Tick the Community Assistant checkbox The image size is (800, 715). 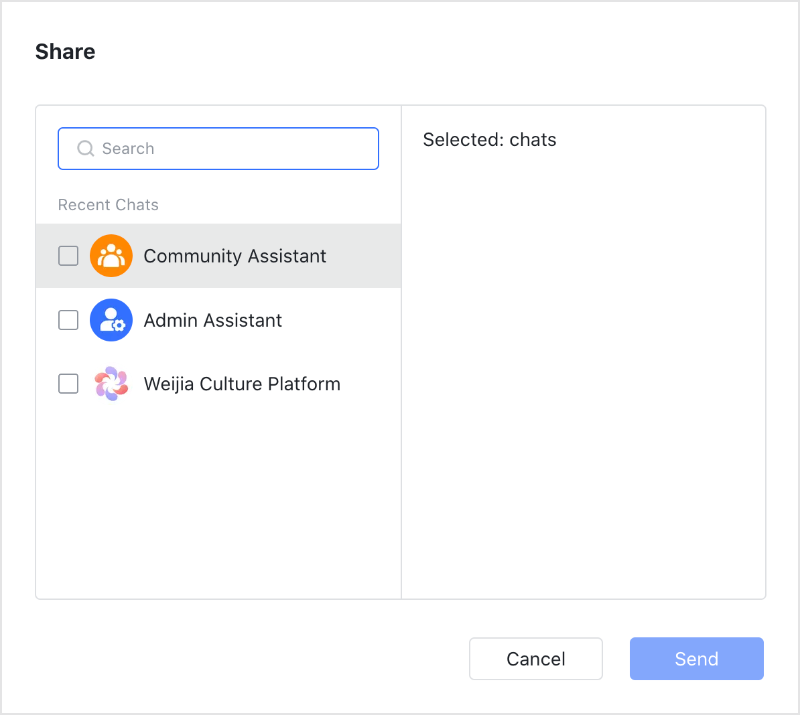[x=68, y=256]
